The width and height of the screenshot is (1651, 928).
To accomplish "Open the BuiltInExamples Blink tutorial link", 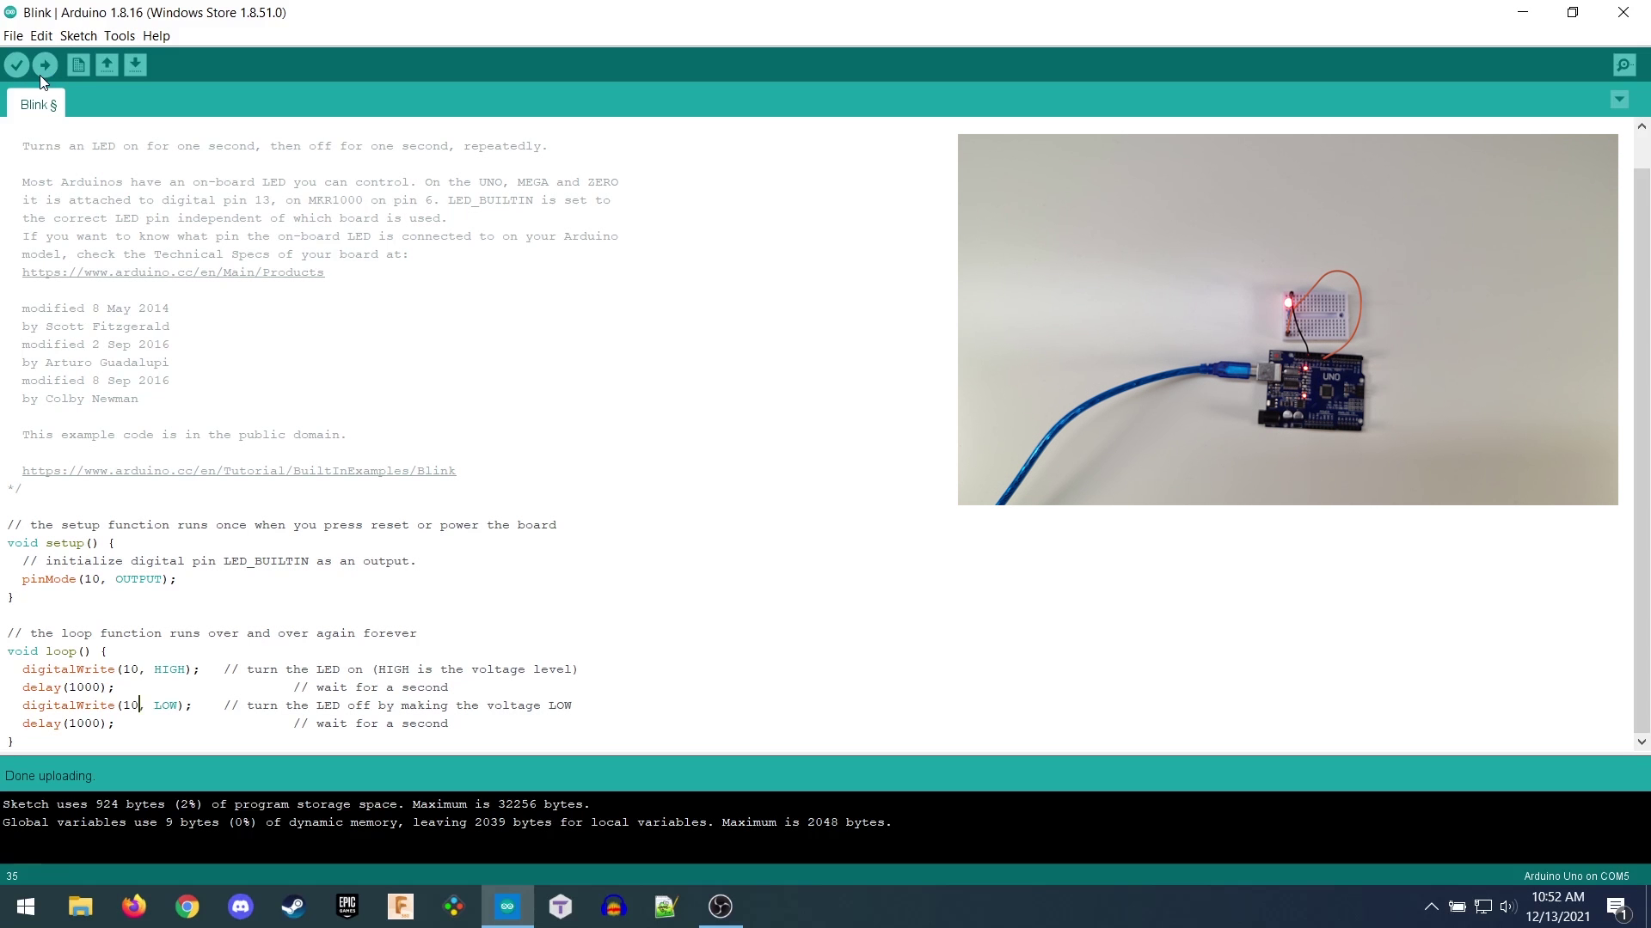I will tap(238, 470).
